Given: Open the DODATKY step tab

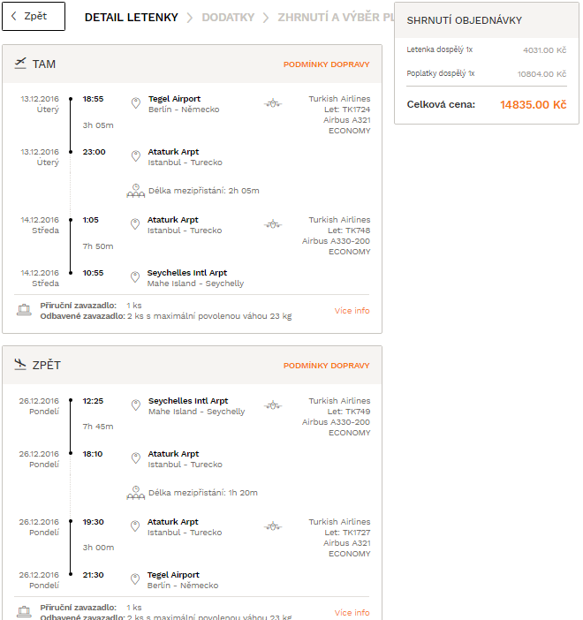Looking at the screenshot, I should [228, 18].
